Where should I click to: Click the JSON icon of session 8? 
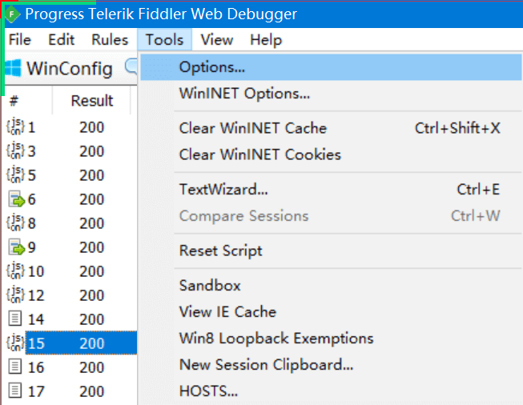pos(15,223)
